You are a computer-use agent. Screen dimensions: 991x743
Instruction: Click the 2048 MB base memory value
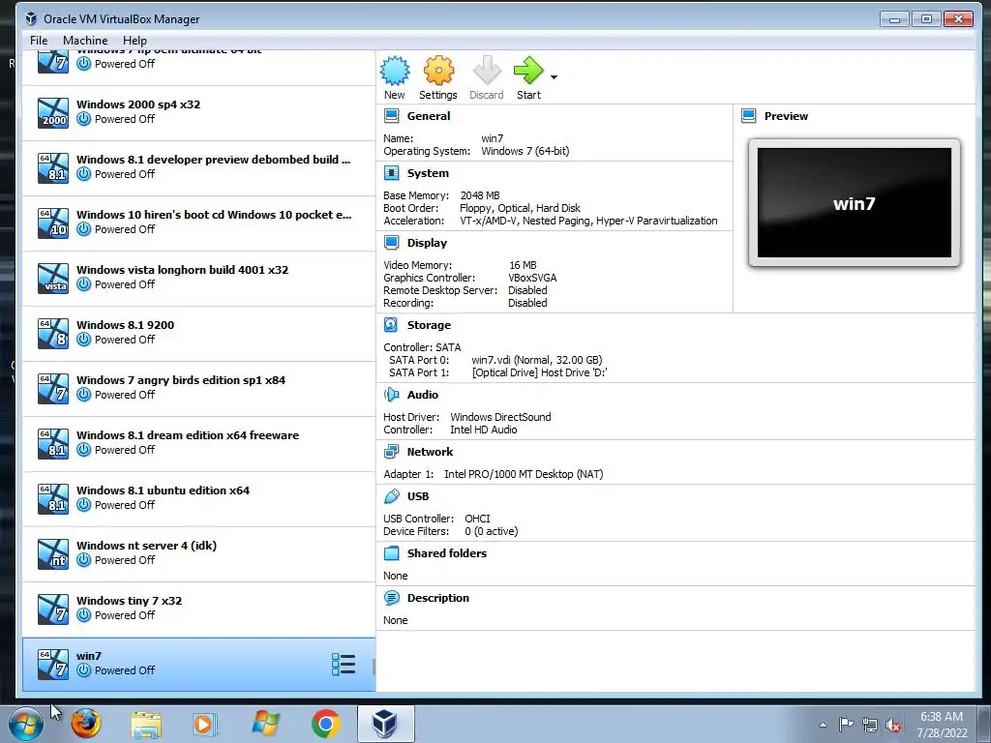click(480, 195)
